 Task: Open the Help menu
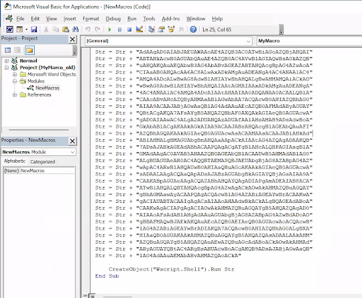(x=217, y=19)
